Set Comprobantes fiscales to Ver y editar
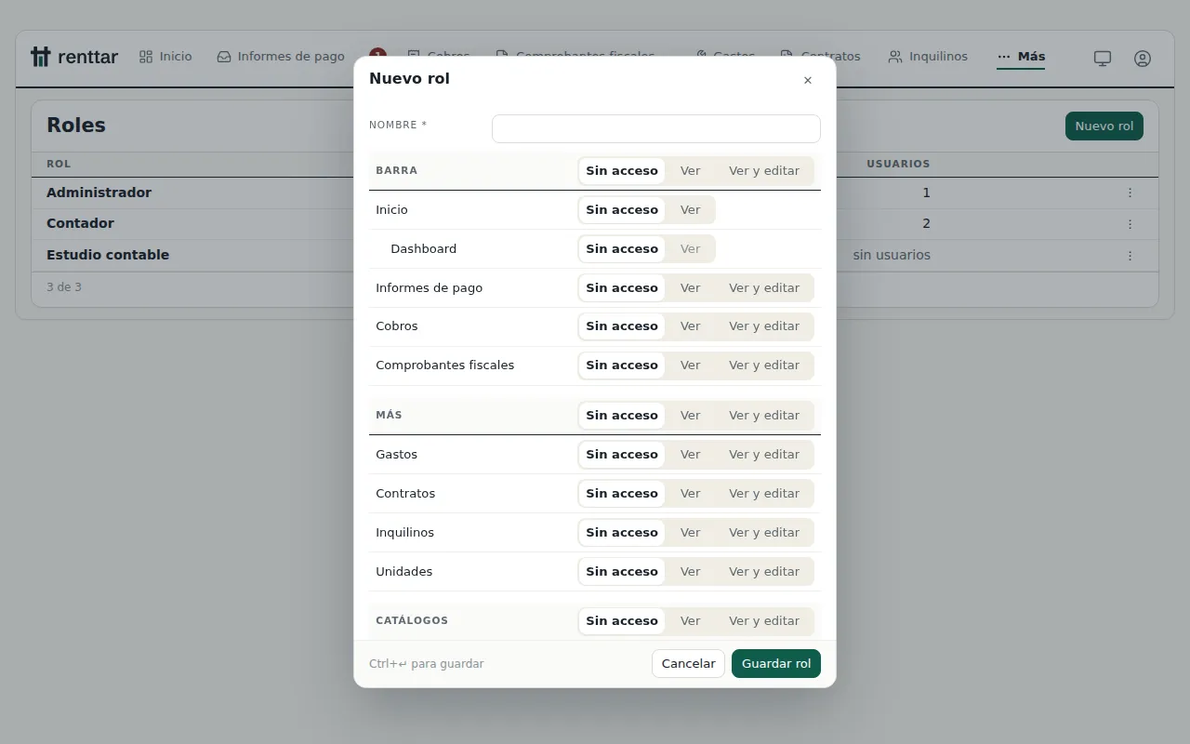 [764, 365]
